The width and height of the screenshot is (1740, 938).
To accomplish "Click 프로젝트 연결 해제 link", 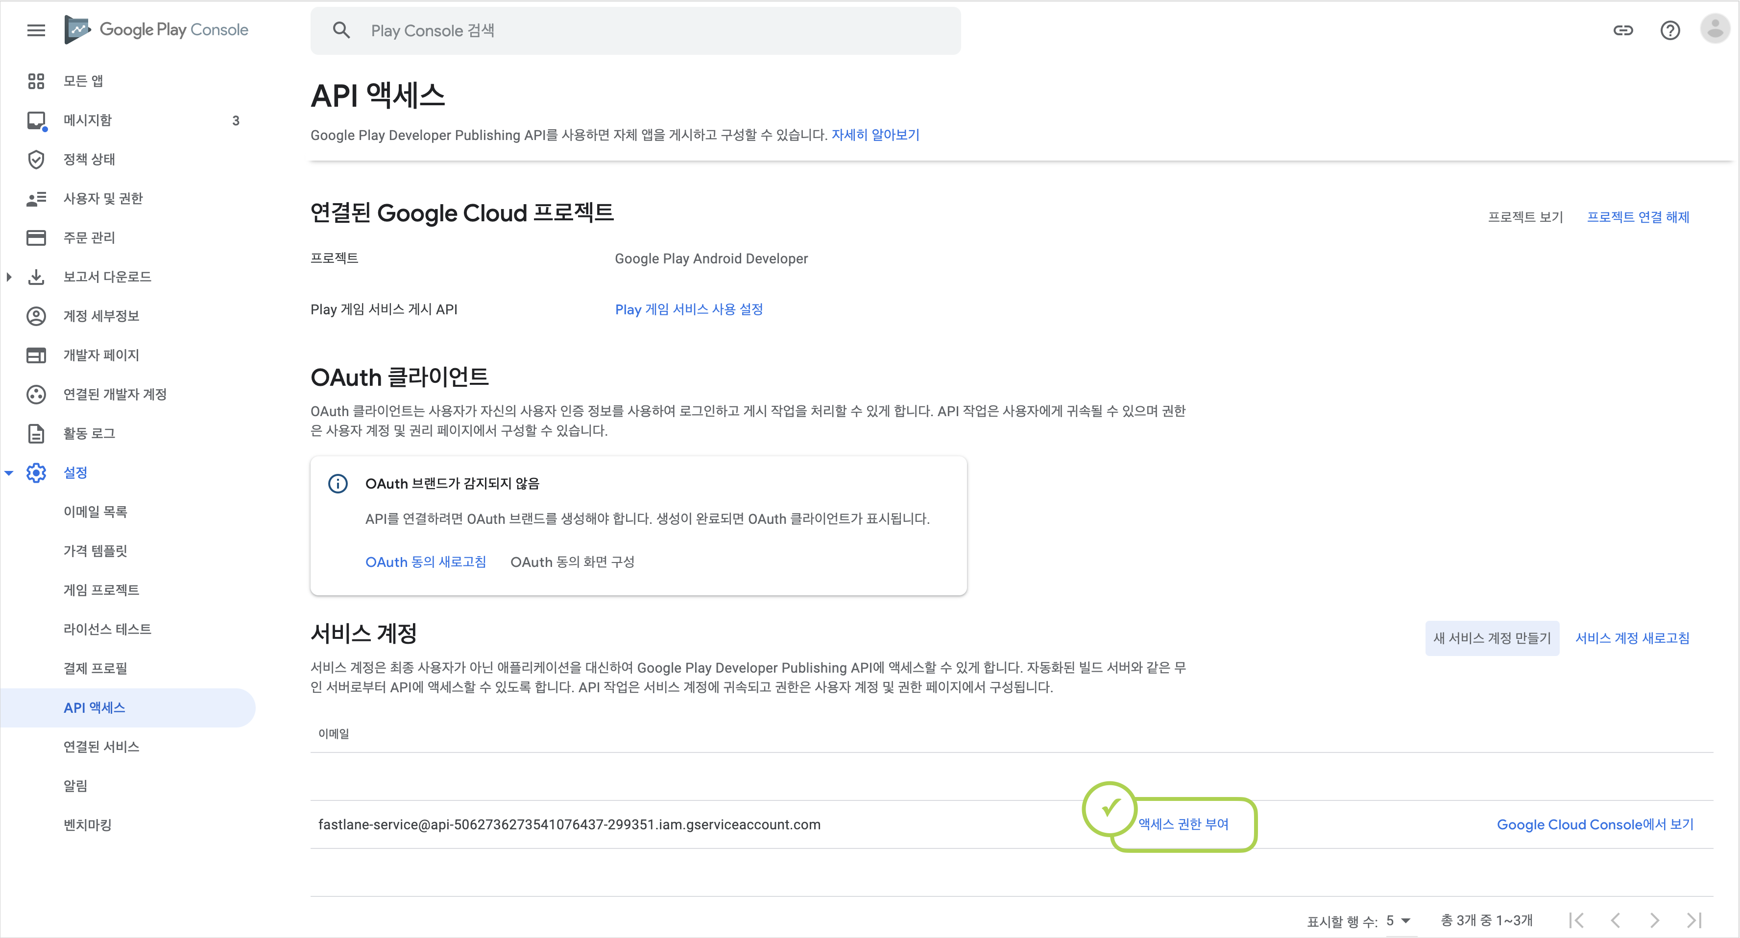I will (x=1638, y=216).
